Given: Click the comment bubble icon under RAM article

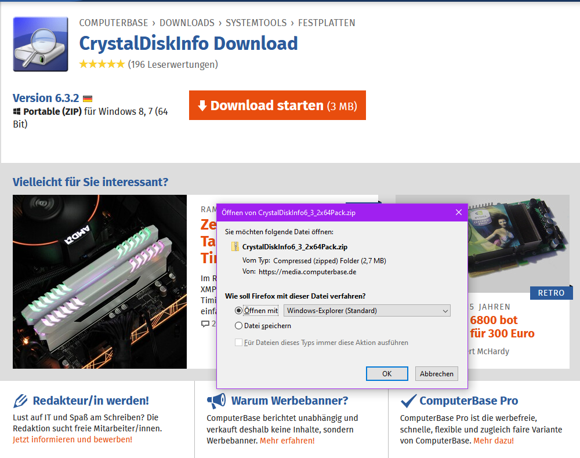Looking at the screenshot, I should point(205,324).
